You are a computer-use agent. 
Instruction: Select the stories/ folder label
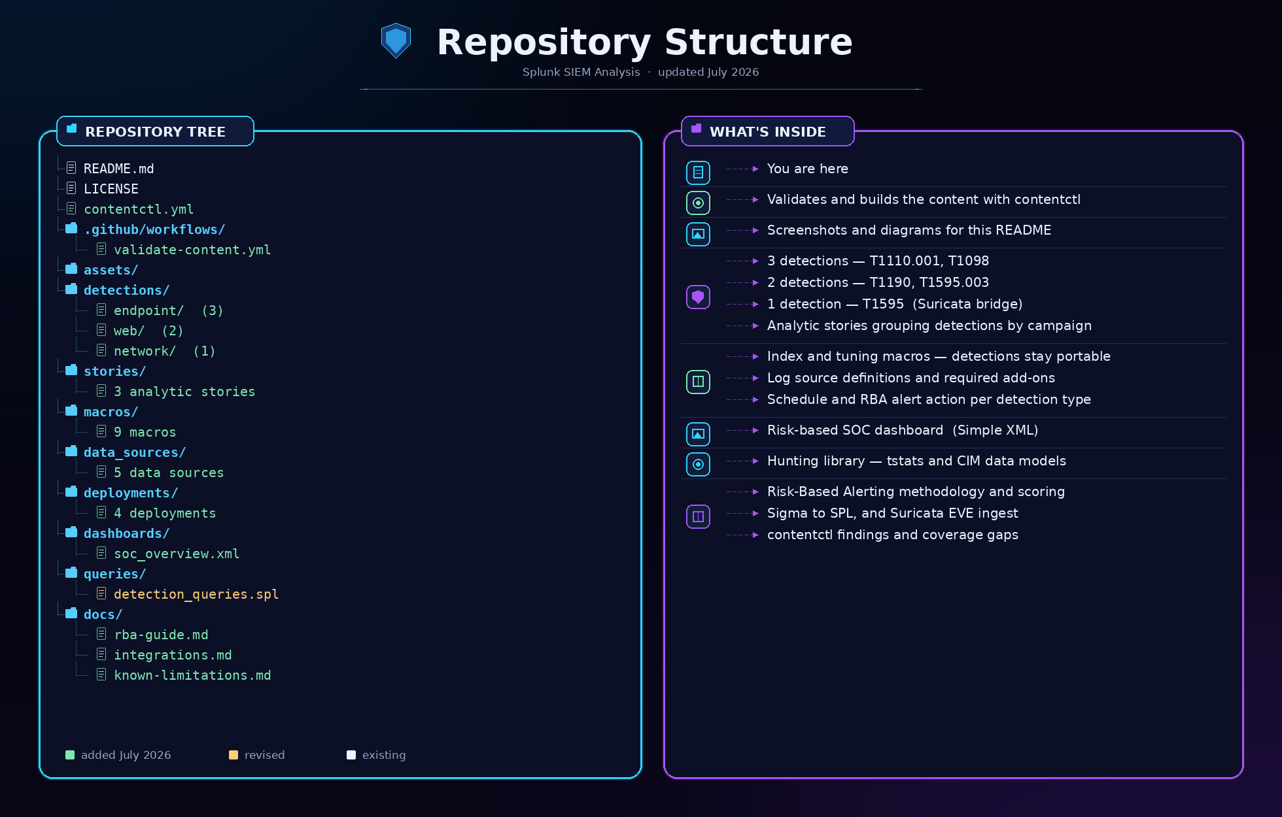[114, 371]
